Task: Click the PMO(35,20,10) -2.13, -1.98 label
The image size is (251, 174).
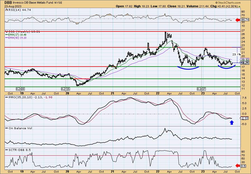Action: coord(30,97)
